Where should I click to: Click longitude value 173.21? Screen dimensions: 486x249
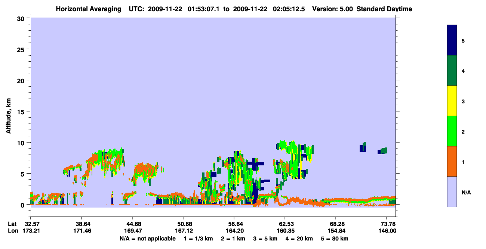[x=31, y=231]
